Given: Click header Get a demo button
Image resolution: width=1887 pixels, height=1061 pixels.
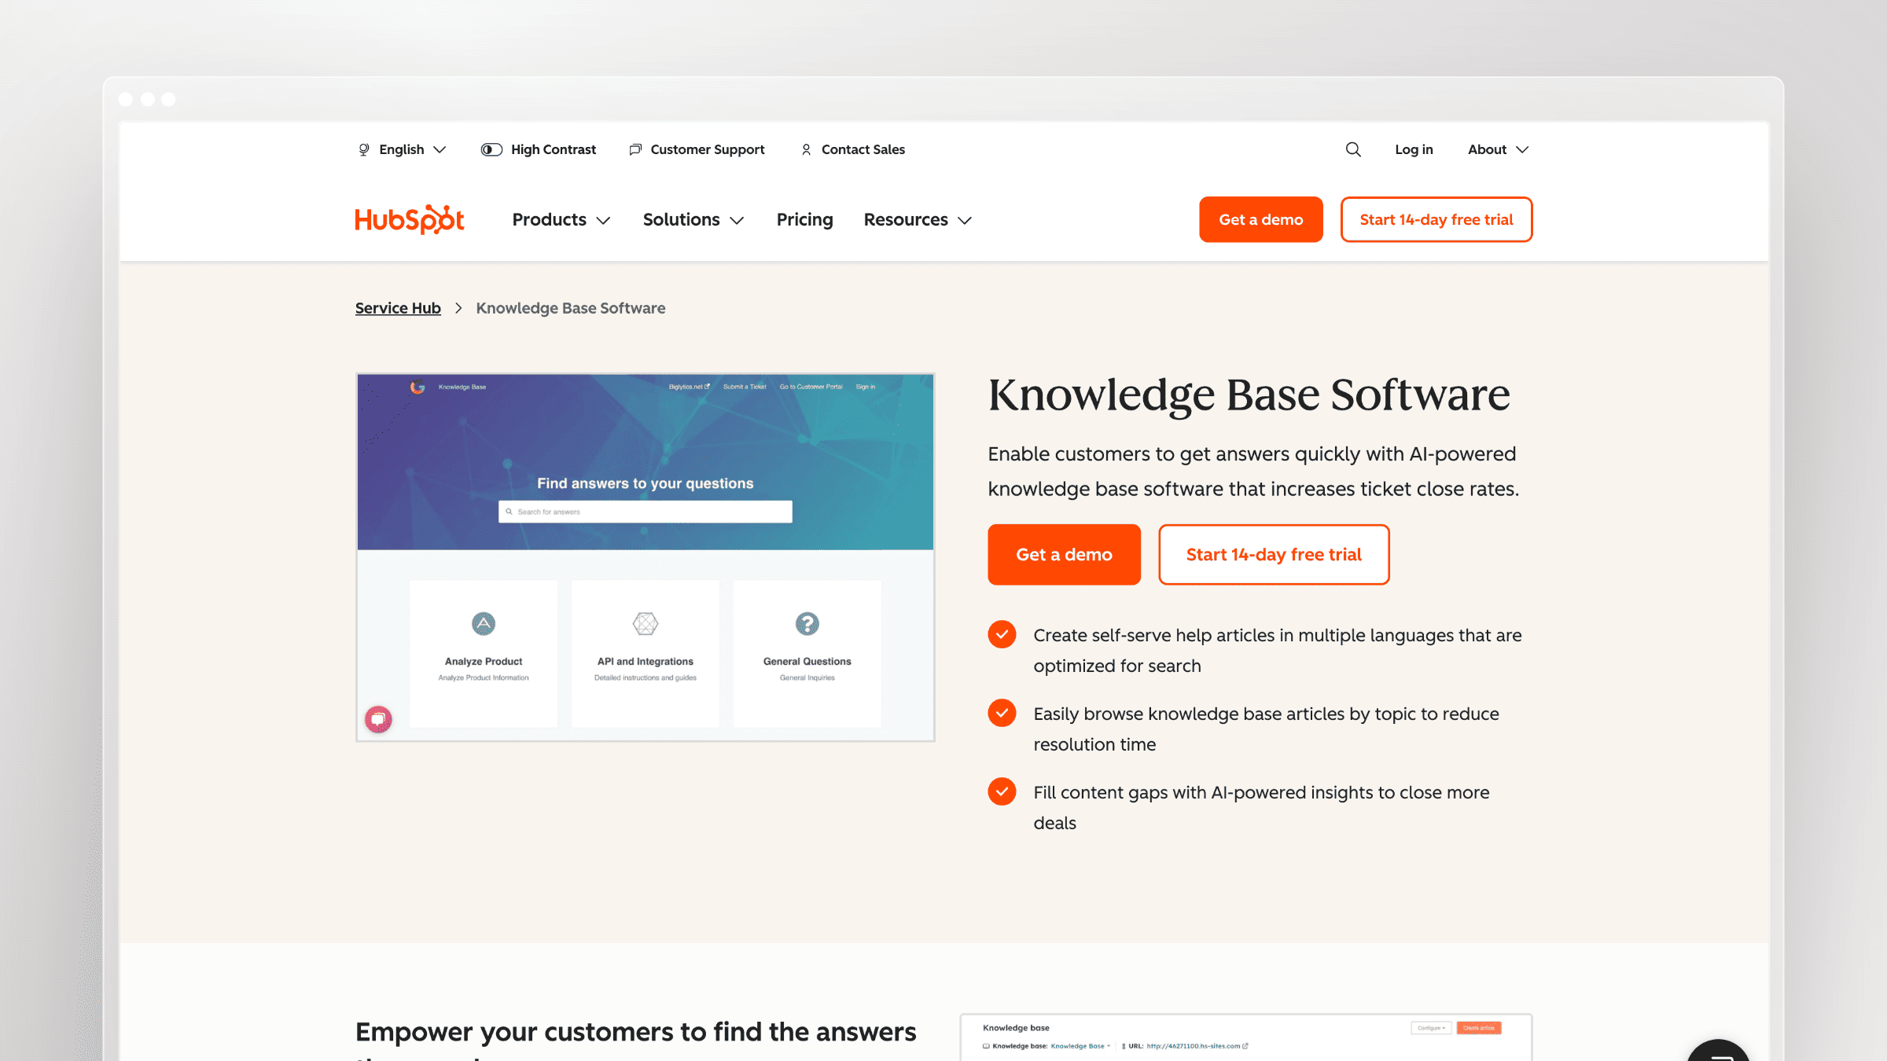Looking at the screenshot, I should pos(1260,219).
